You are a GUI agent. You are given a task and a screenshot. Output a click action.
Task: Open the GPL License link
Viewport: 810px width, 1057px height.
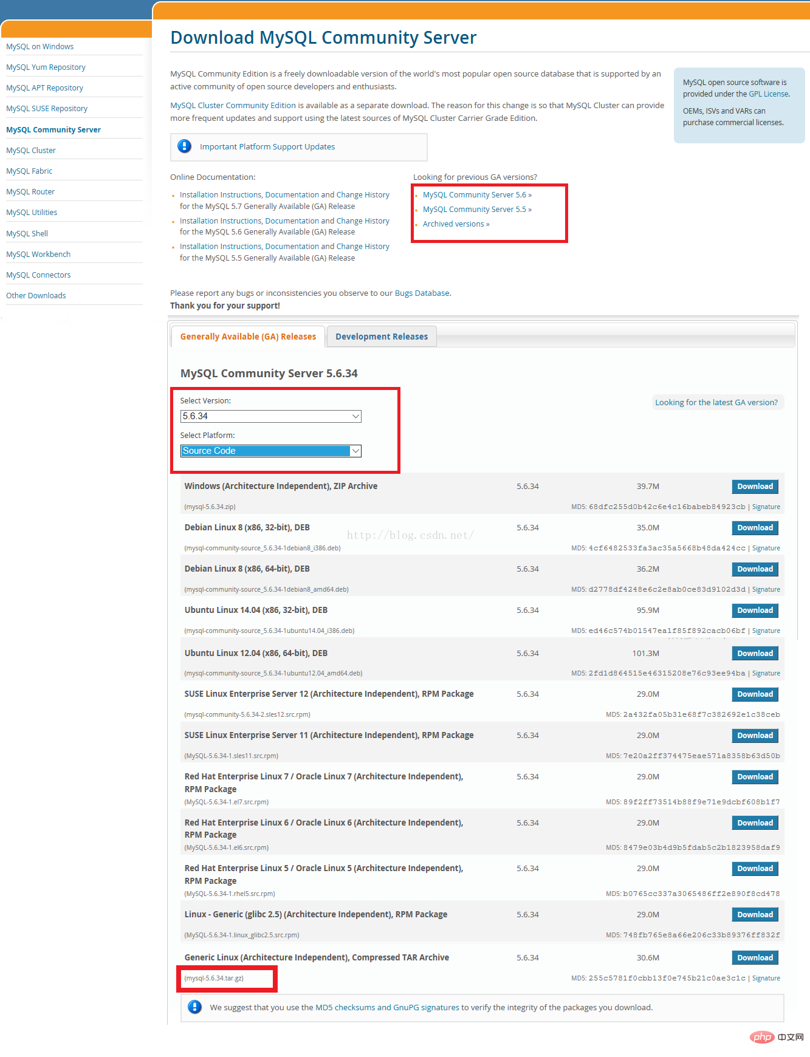point(769,94)
